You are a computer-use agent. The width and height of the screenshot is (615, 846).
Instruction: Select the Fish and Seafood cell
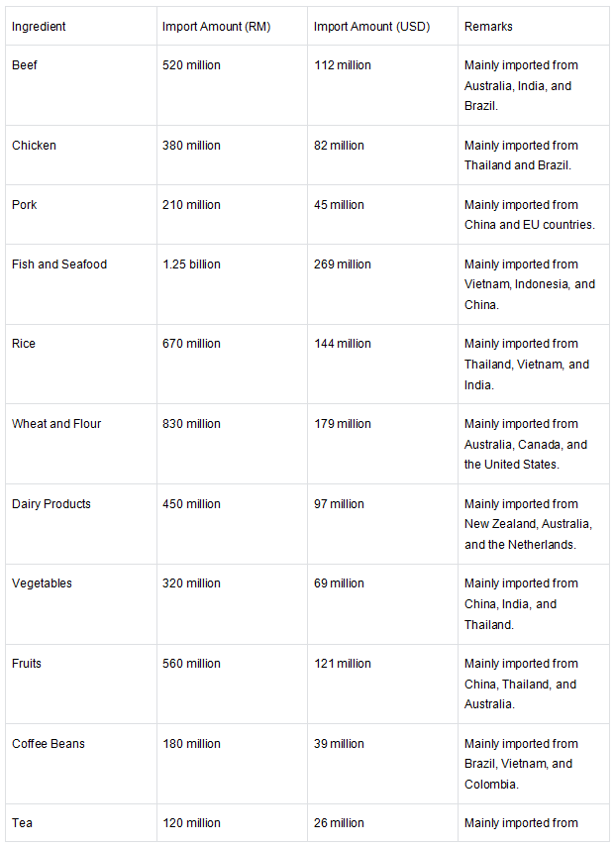pyautogui.click(x=81, y=284)
